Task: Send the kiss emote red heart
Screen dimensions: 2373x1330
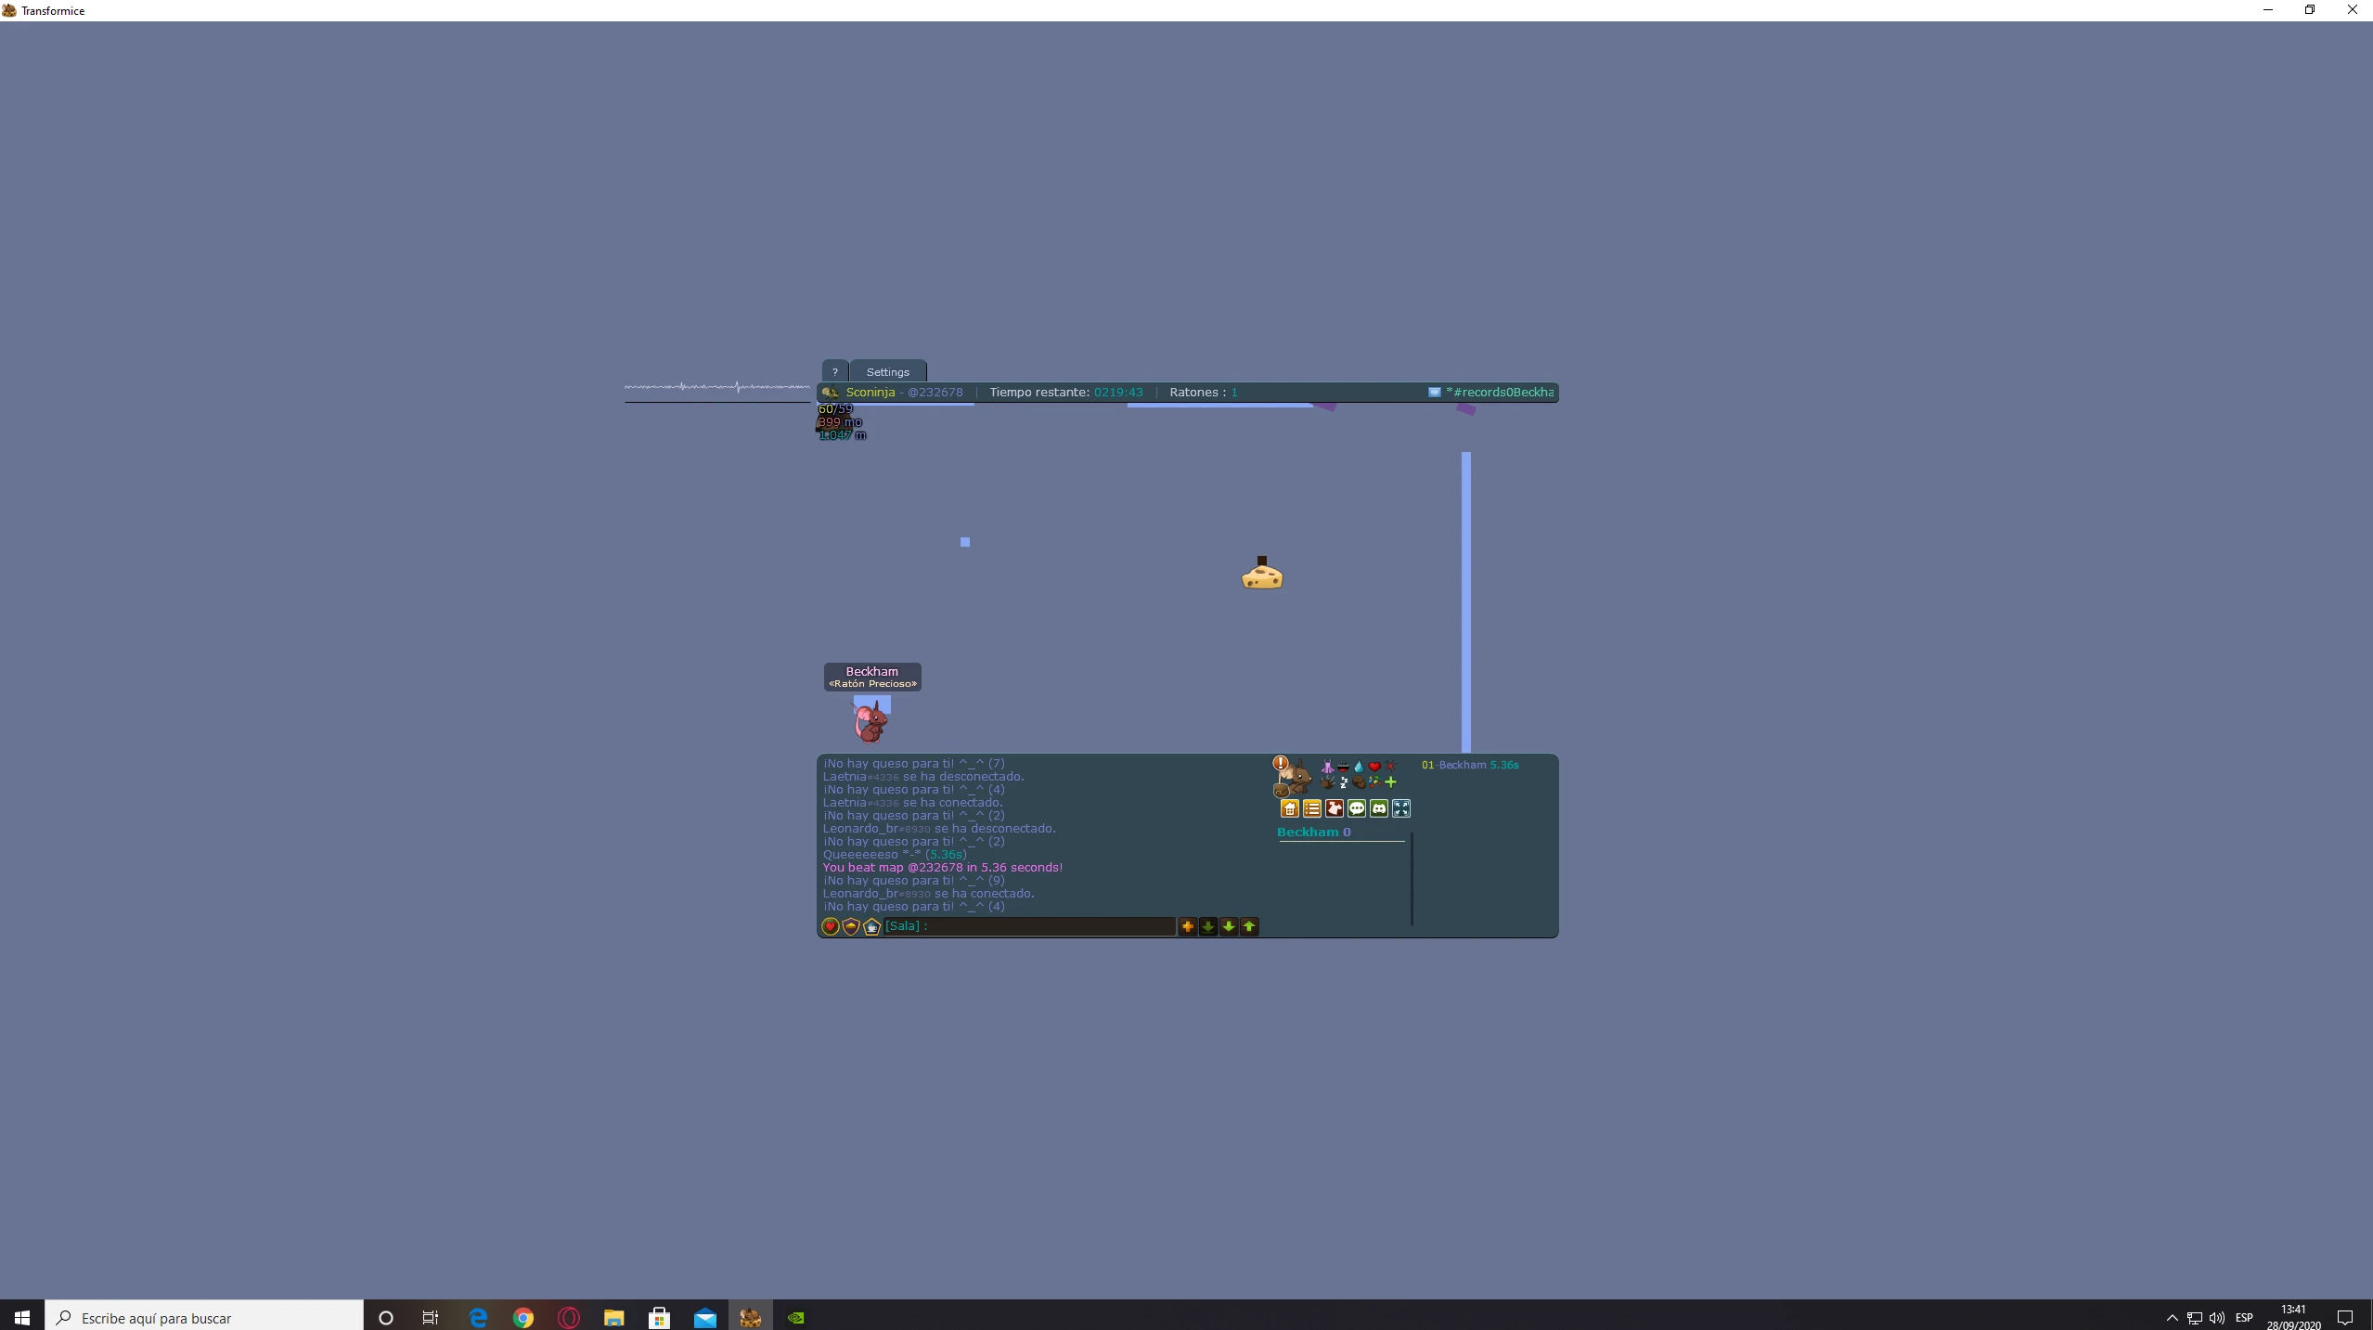Action: [1374, 767]
